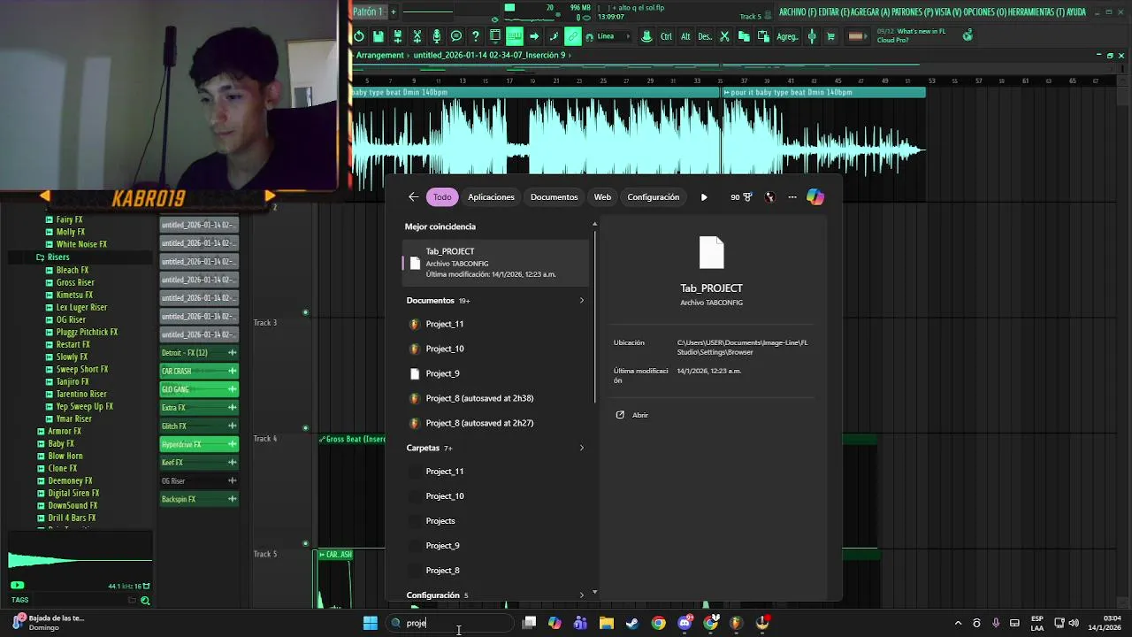Click the undo history circular arrow icon

coord(359,36)
